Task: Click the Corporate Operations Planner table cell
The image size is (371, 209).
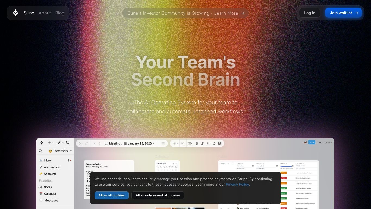Action: tap(304, 183)
